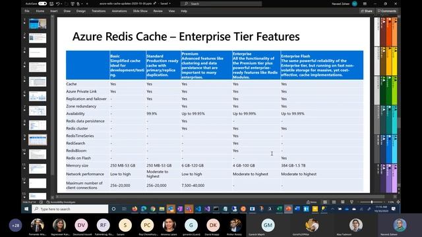Adjust the zoom slider in the status bar

(372, 202)
